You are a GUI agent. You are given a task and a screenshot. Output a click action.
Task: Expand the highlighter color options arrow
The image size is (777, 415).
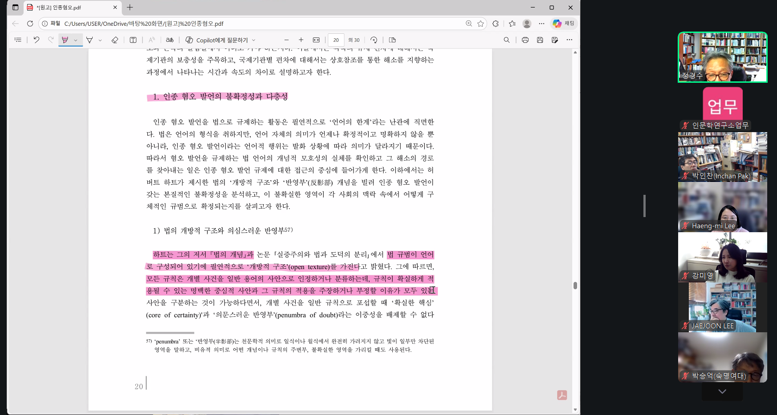click(x=76, y=40)
